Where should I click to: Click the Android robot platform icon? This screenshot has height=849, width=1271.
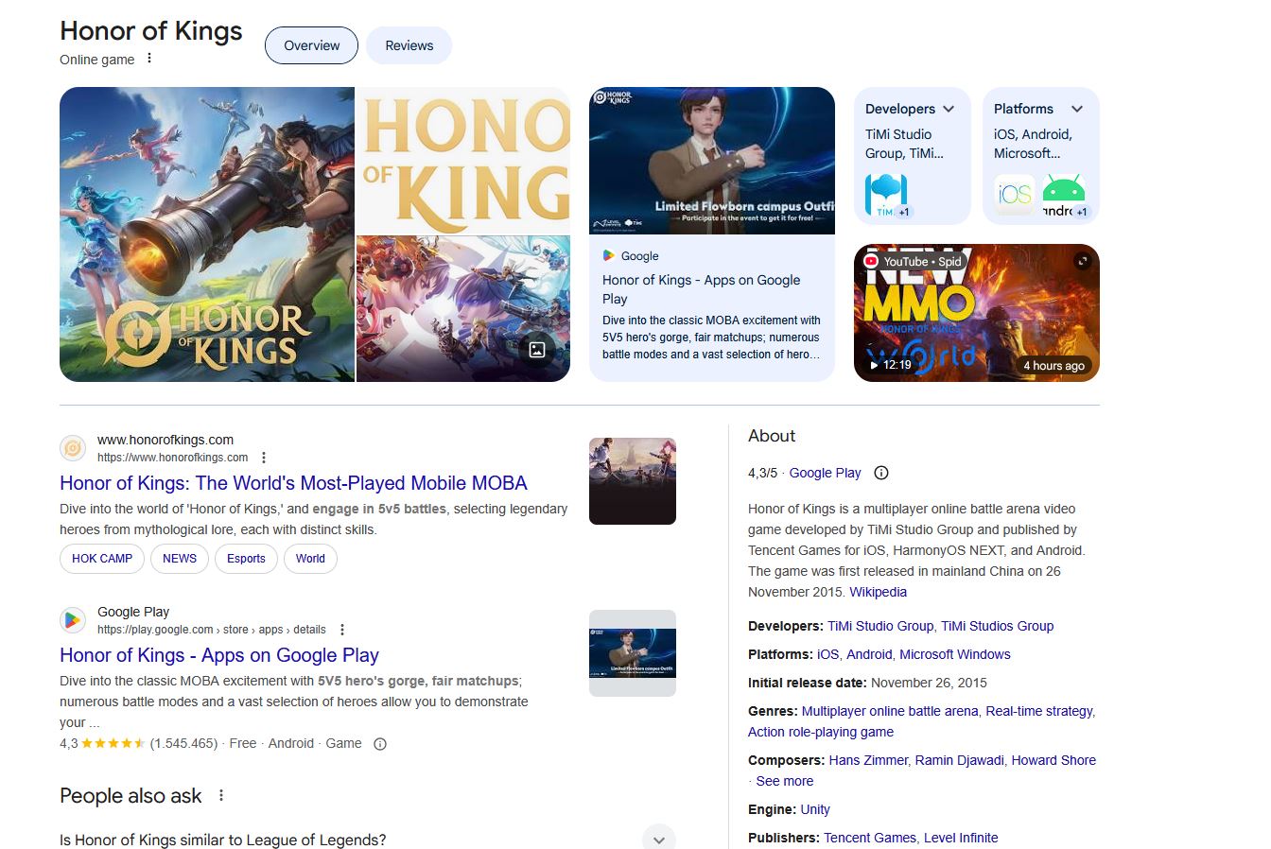click(x=1064, y=195)
